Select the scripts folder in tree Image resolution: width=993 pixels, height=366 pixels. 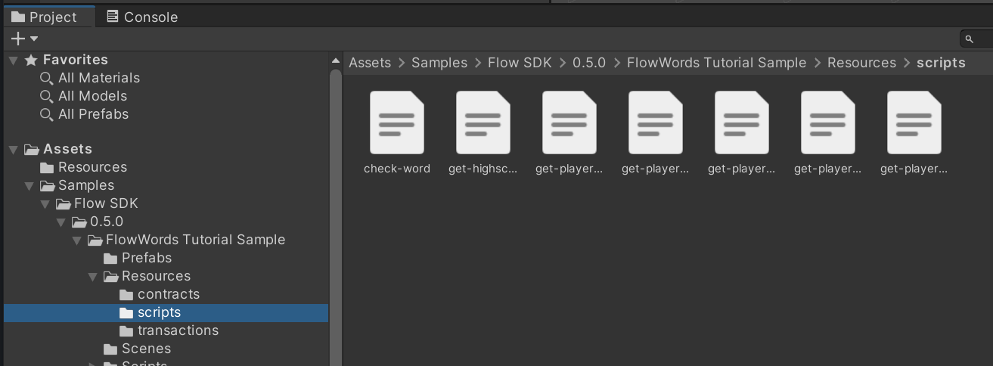tap(159, 312)
